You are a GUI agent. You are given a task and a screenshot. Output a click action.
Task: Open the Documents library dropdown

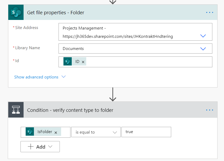(203, 48)
